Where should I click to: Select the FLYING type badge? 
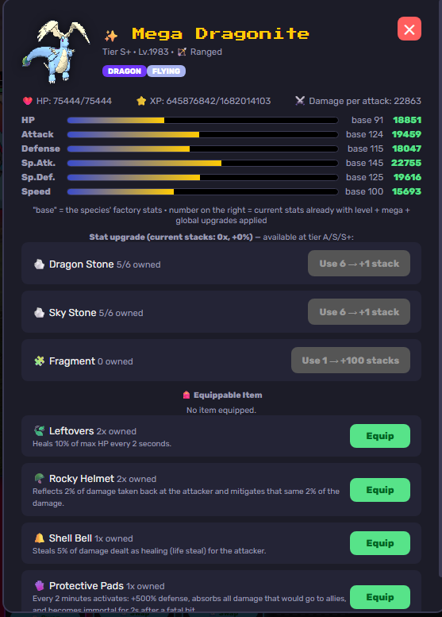(x=166, y=71)
